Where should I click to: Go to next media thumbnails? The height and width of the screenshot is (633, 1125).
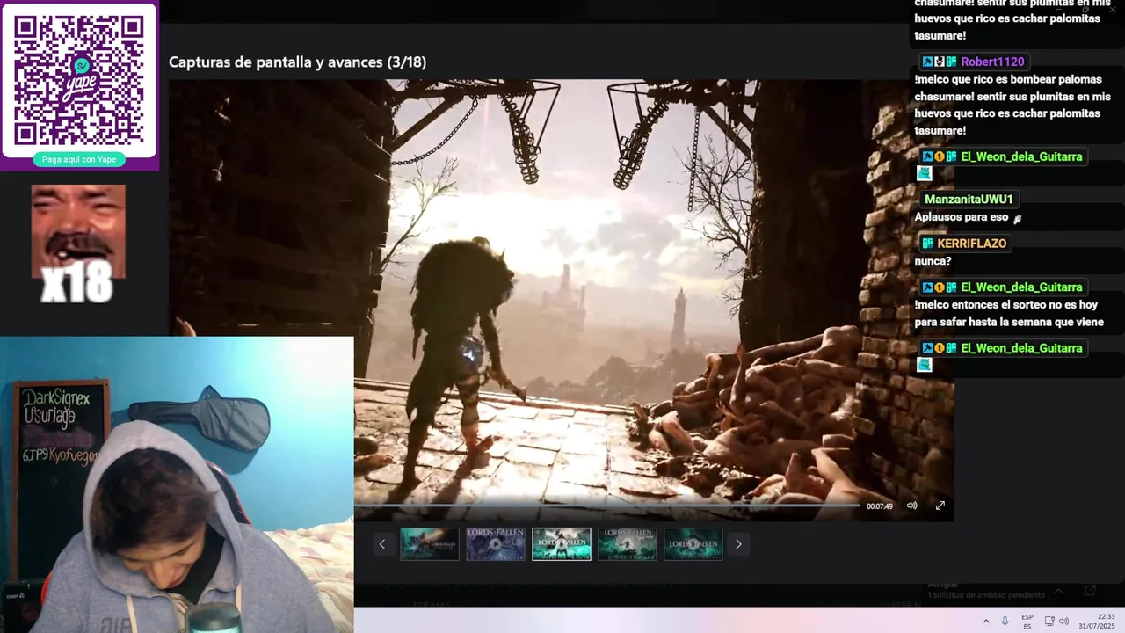[x=738, y=544]
